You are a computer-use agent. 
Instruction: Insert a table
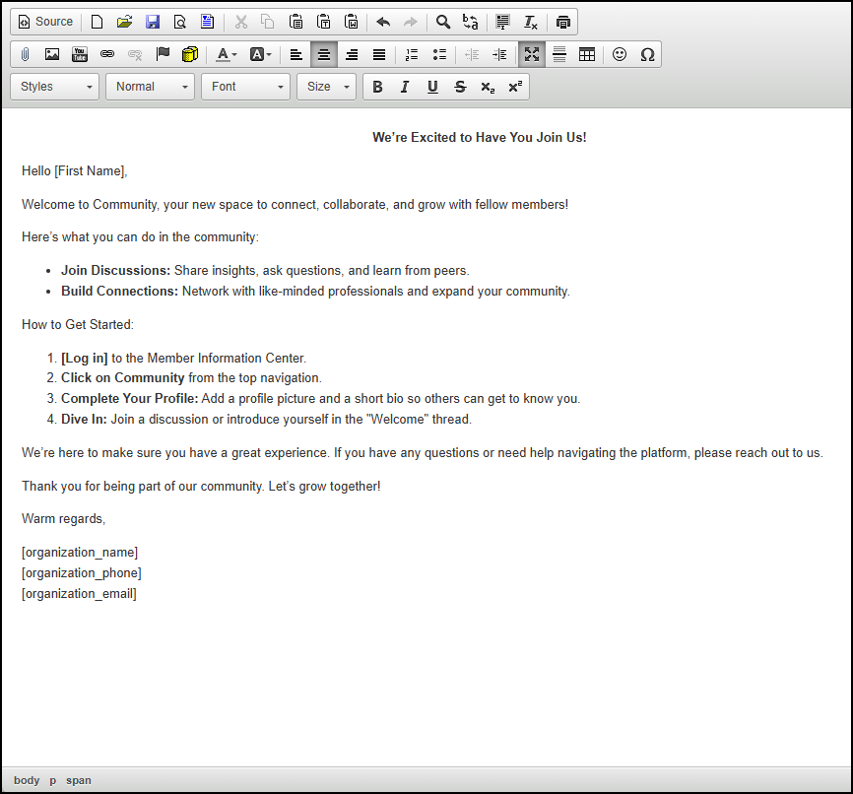point(587,54)
